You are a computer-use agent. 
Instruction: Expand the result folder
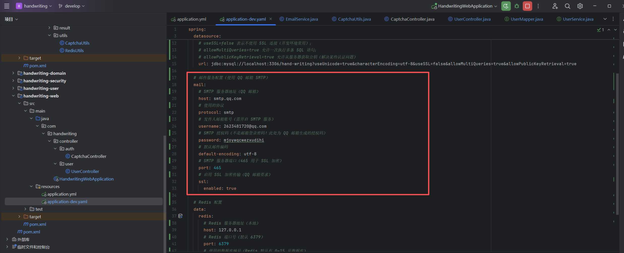(49, 28)
